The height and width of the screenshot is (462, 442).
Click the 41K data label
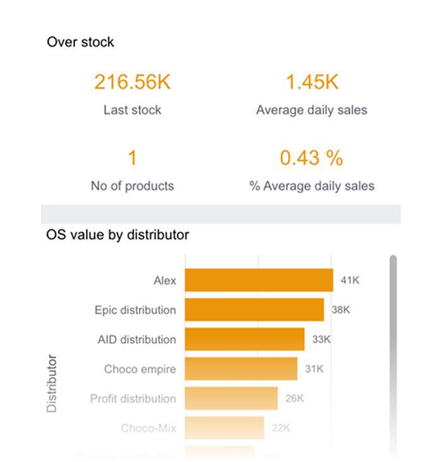(x=350, y=280)
